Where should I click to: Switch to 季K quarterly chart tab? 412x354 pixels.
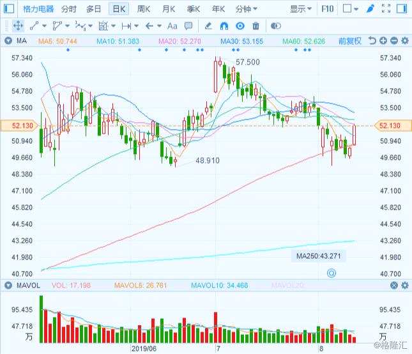[194, 9]
